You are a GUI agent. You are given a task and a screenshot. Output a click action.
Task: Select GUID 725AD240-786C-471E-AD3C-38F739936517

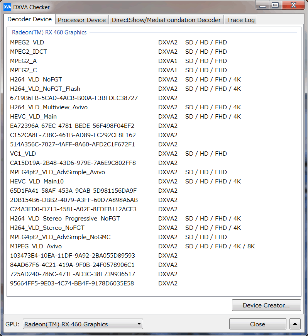coord(153,274)
